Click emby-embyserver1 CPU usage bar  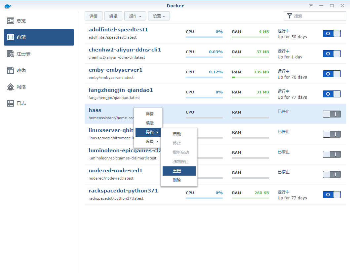[x=204, y=77]
